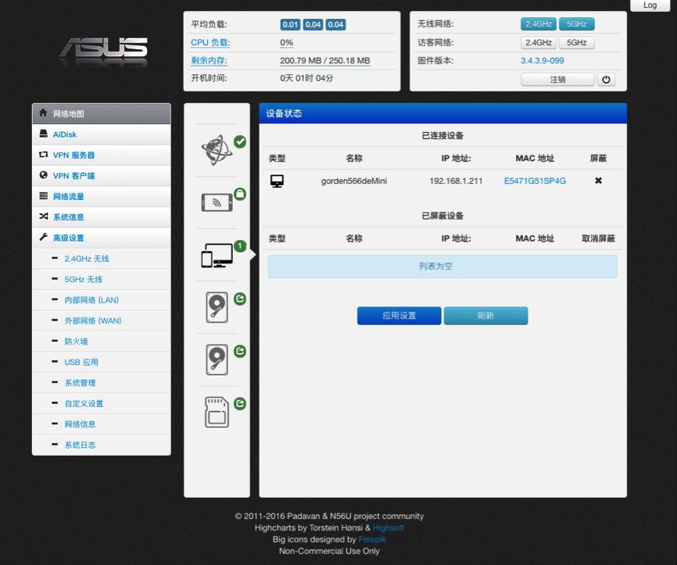
Task: Toggle the 2.4GHz wireless network button
Action: point(539,23)
